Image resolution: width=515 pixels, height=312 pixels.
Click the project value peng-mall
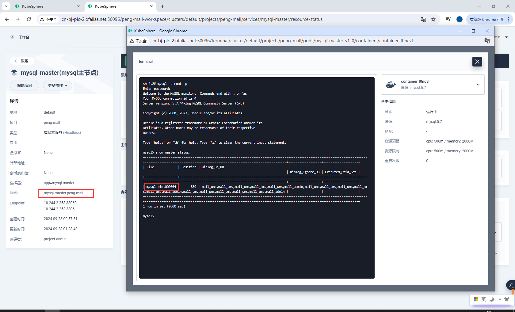pyautogui.click(x=52, y=123)
